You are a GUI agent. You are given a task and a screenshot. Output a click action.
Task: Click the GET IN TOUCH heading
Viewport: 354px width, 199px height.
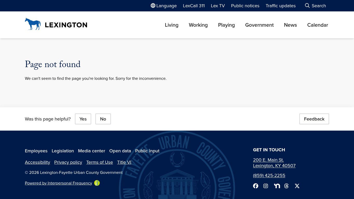(269, 150)
